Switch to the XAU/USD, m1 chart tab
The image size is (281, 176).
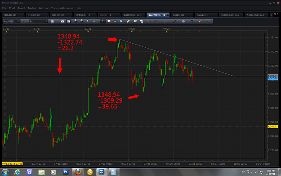point(134,15)
